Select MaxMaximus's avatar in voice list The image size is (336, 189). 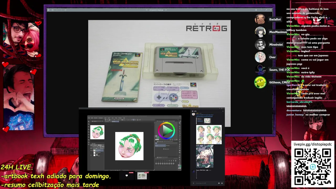coord(260,32)
